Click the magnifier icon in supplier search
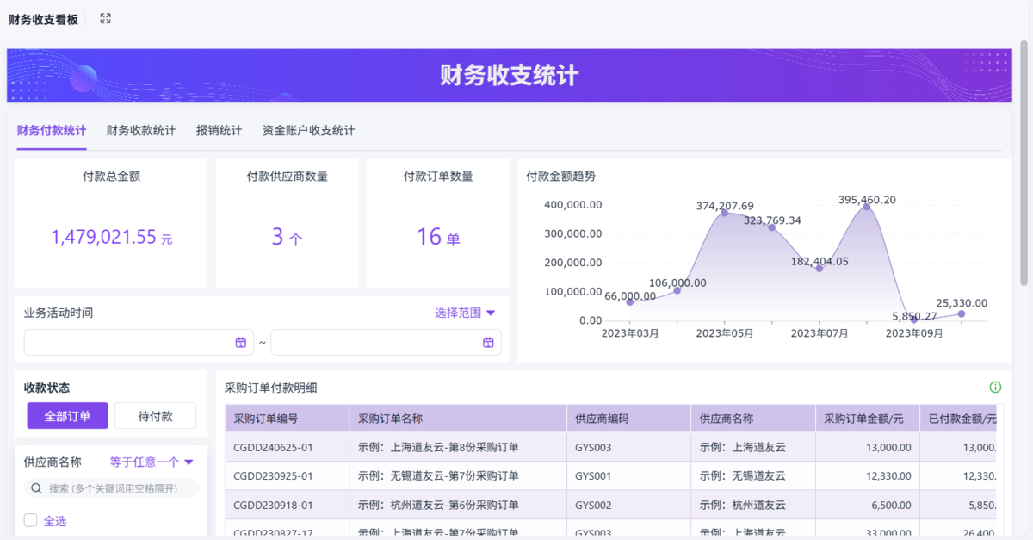This screenshot has width=1033, height=540. (37, 488)
